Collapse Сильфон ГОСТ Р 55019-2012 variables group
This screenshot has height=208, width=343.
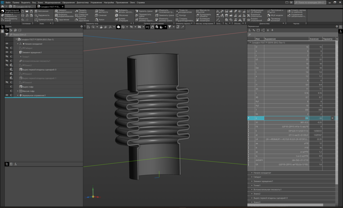250,43
